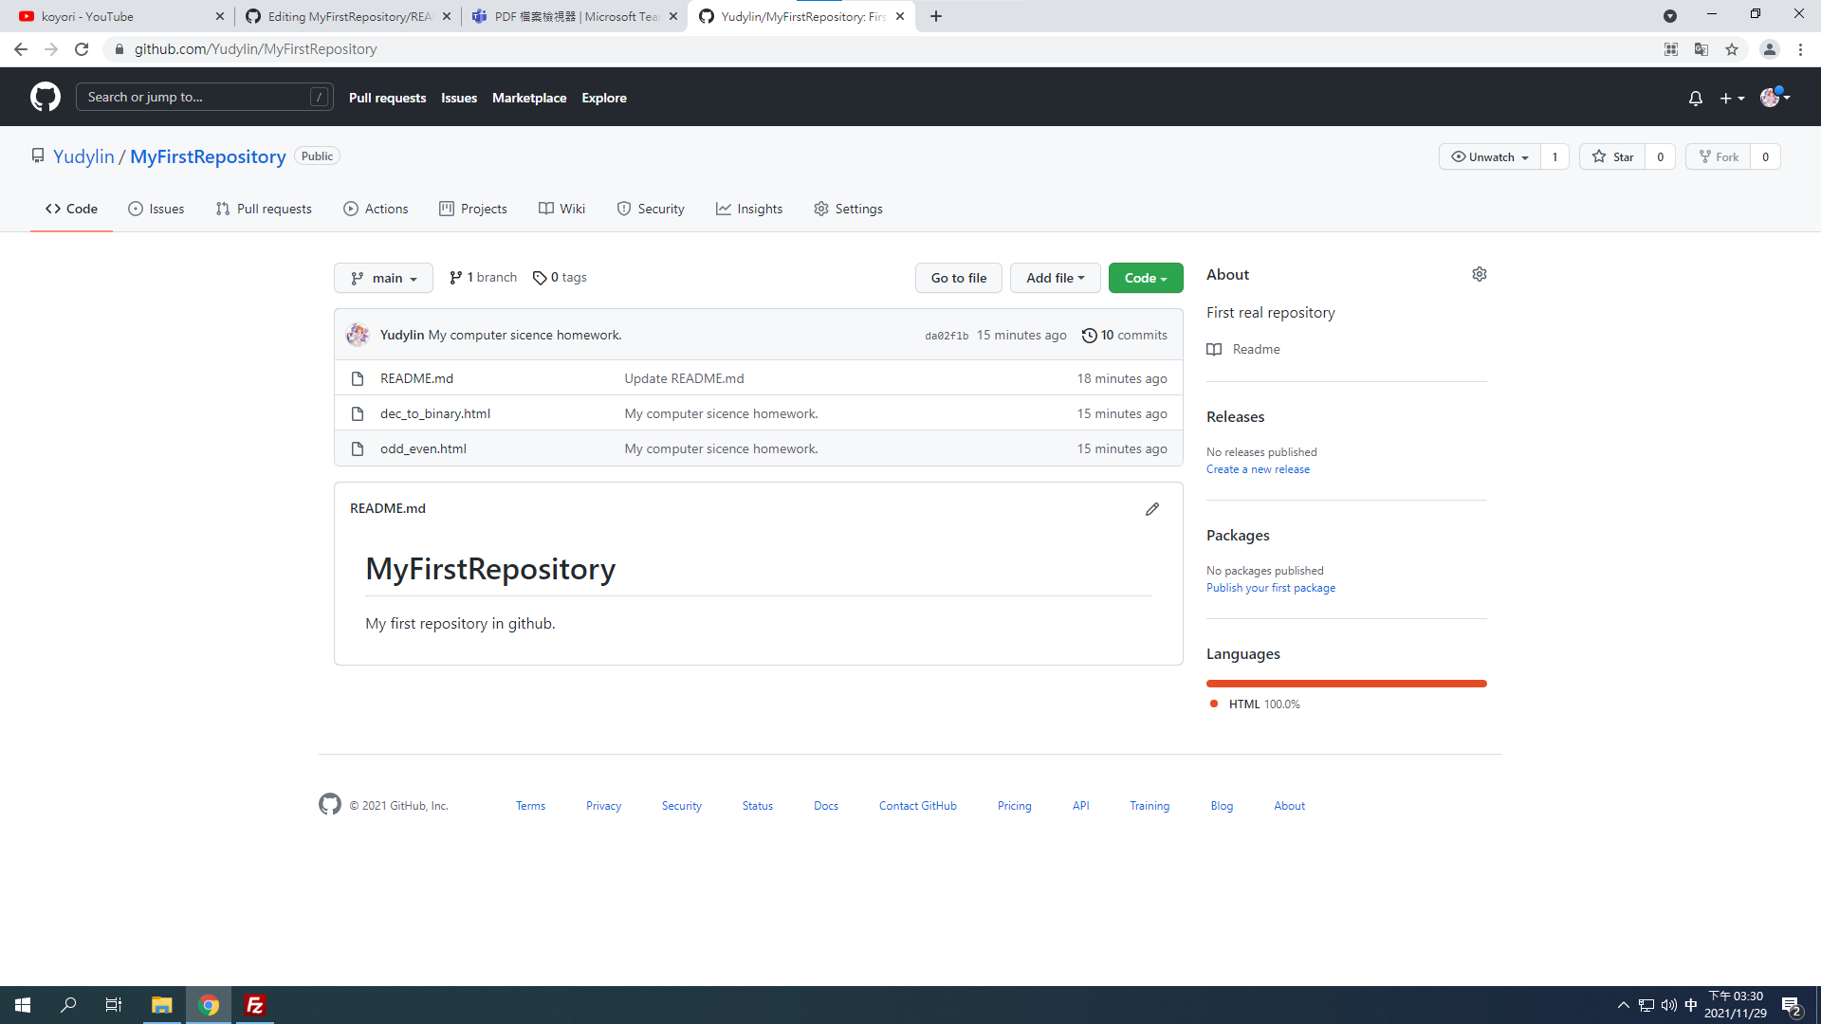The image size is (1821, 1024).
Task: Launch FileZilla from the taskbar
Action: (x=254, y=1004)
